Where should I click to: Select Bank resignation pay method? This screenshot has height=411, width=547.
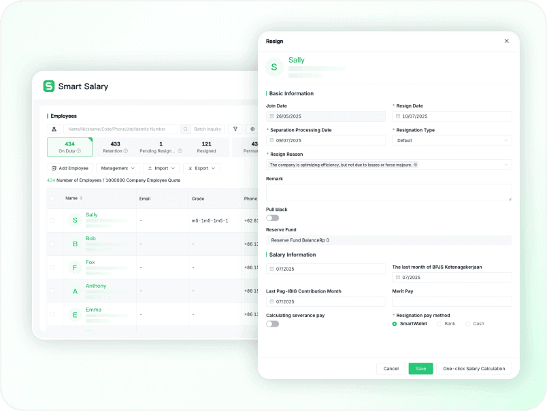440,324
